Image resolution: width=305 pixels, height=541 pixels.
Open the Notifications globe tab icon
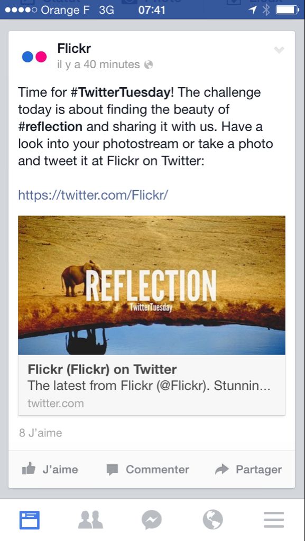[x=212, y=520]
